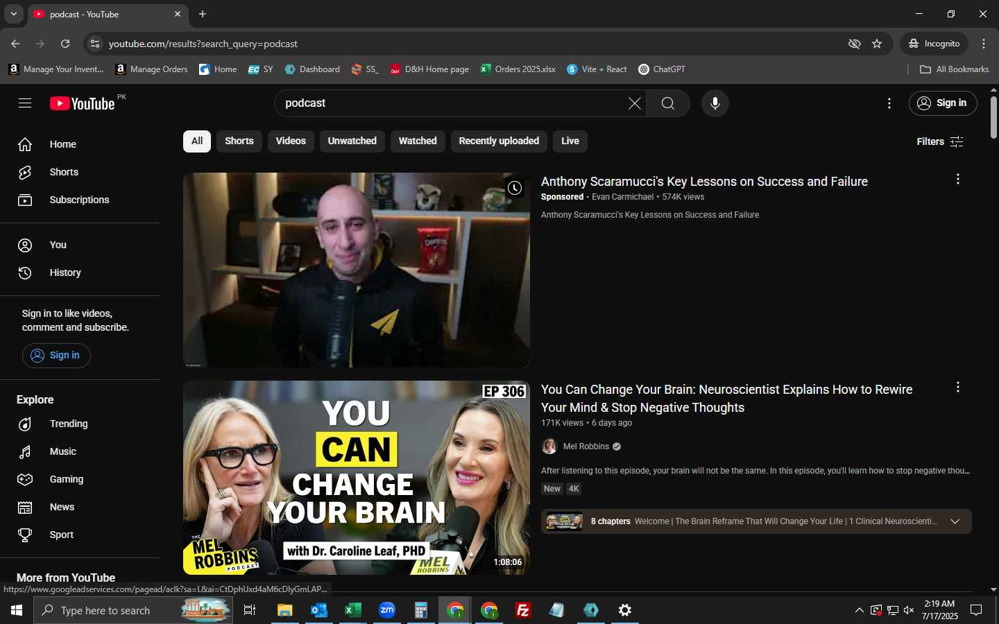Click Mel Robbins channel avatar
Viewport: 999px width, 624px height.
pos(549,447)
